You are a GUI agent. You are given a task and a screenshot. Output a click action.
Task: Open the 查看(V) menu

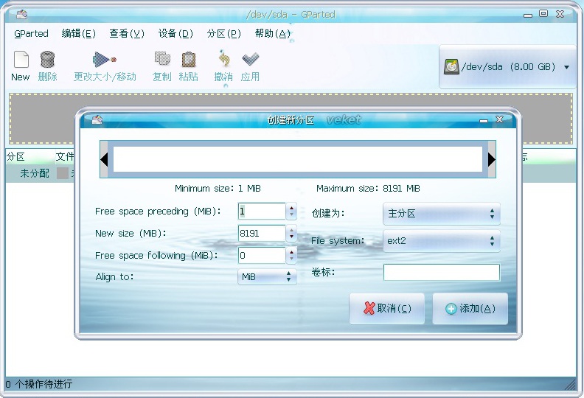pos(127,34)
